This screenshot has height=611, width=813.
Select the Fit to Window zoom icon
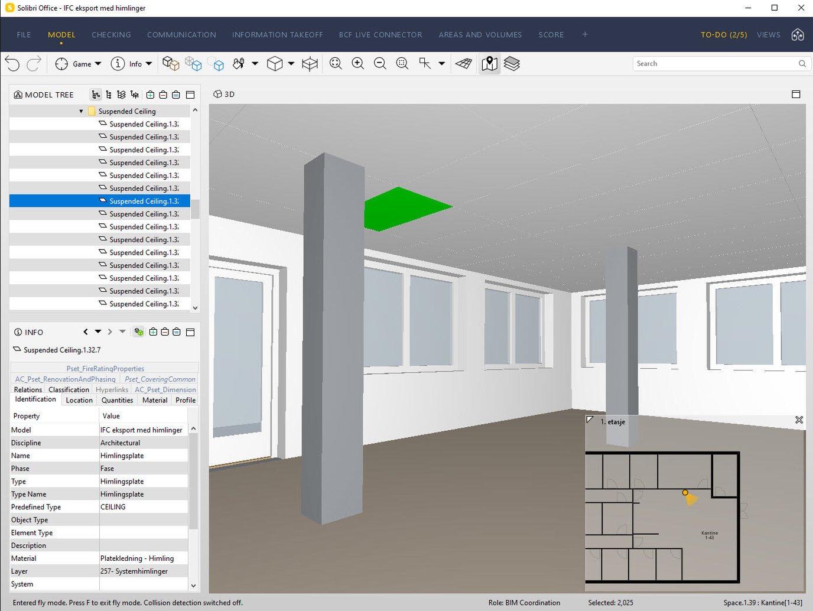click(336, 63)
